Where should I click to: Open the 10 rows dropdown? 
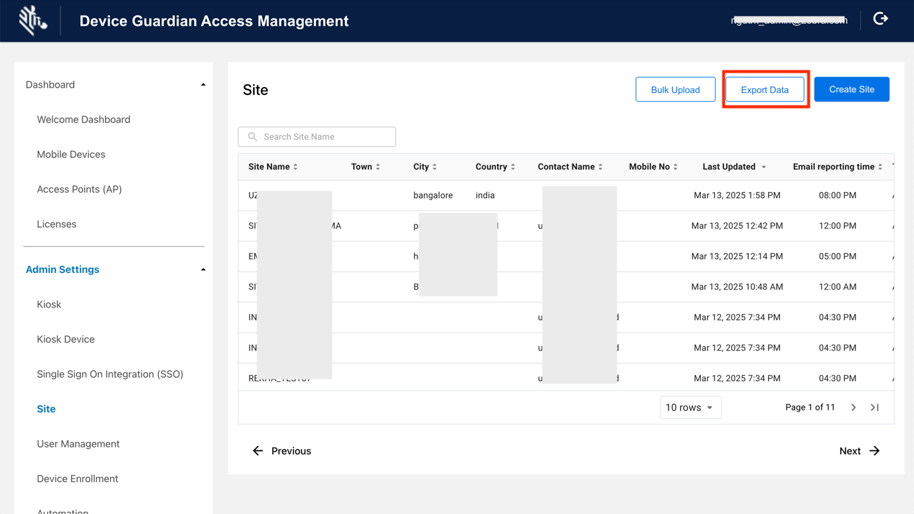coord(690,408)
